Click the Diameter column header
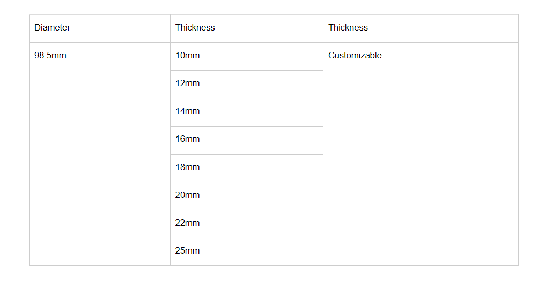Image resolution: width=545 pixels, height=282 pixels. click(52, 28)
